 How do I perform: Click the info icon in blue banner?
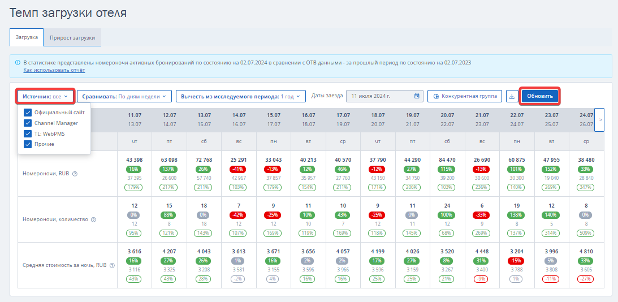(x=18, y=63)
